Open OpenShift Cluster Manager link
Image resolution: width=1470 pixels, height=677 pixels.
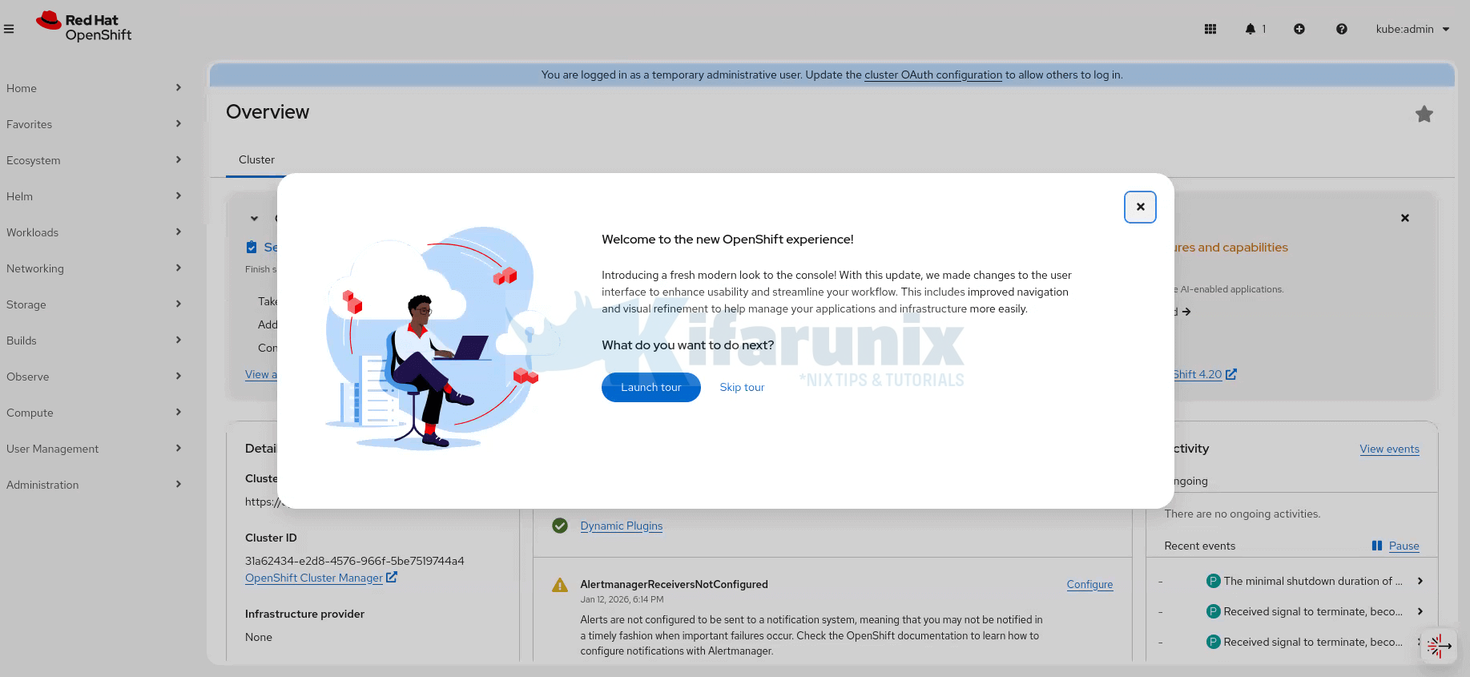(320, 578)
